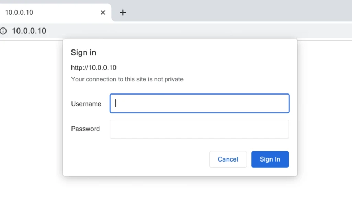Screen dimensions: 352x211
Task: Focus the Password entry field
Action: click(x=199, y=129)
